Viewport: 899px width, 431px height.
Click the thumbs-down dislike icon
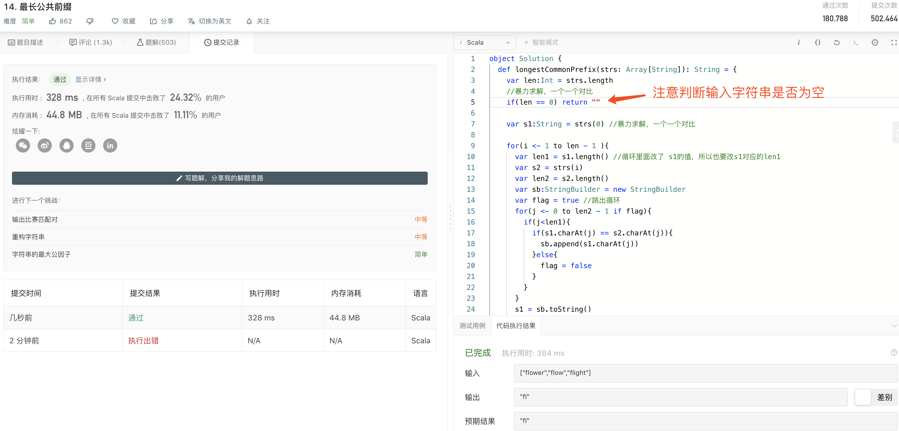[x=90, y=21]
